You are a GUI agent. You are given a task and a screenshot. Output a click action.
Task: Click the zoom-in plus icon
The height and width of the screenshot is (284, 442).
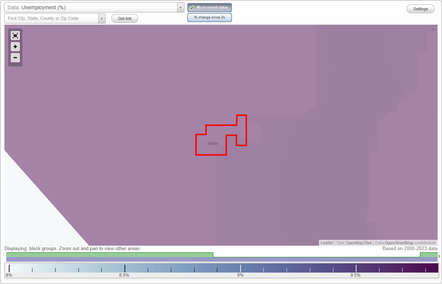pos(15,47)
